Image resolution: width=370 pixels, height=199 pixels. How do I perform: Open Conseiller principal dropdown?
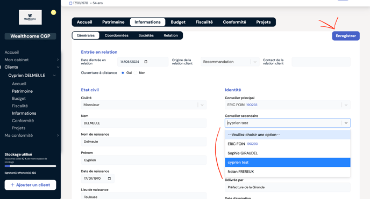point(287,105)
